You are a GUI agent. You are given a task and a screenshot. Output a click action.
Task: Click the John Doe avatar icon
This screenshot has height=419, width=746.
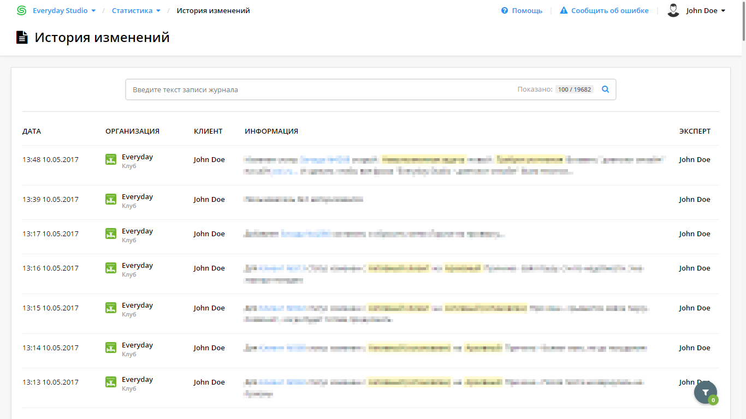coord(673,10)
